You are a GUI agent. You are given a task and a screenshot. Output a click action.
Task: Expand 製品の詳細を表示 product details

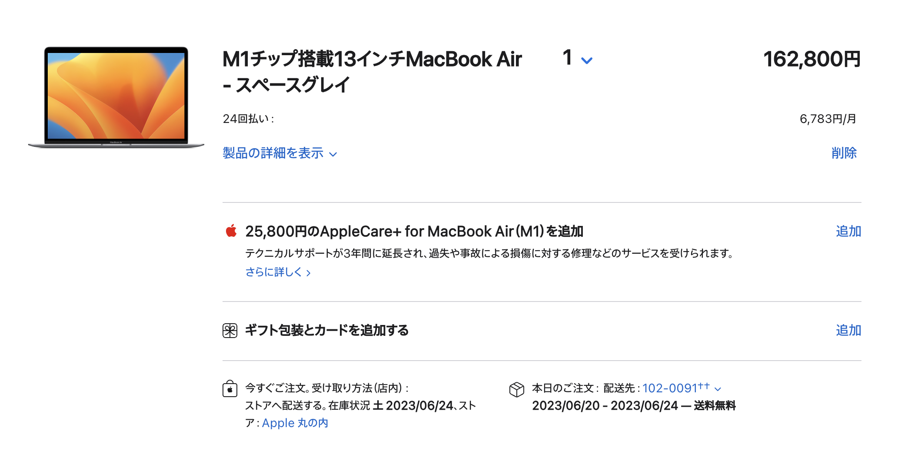click(280, 153)
